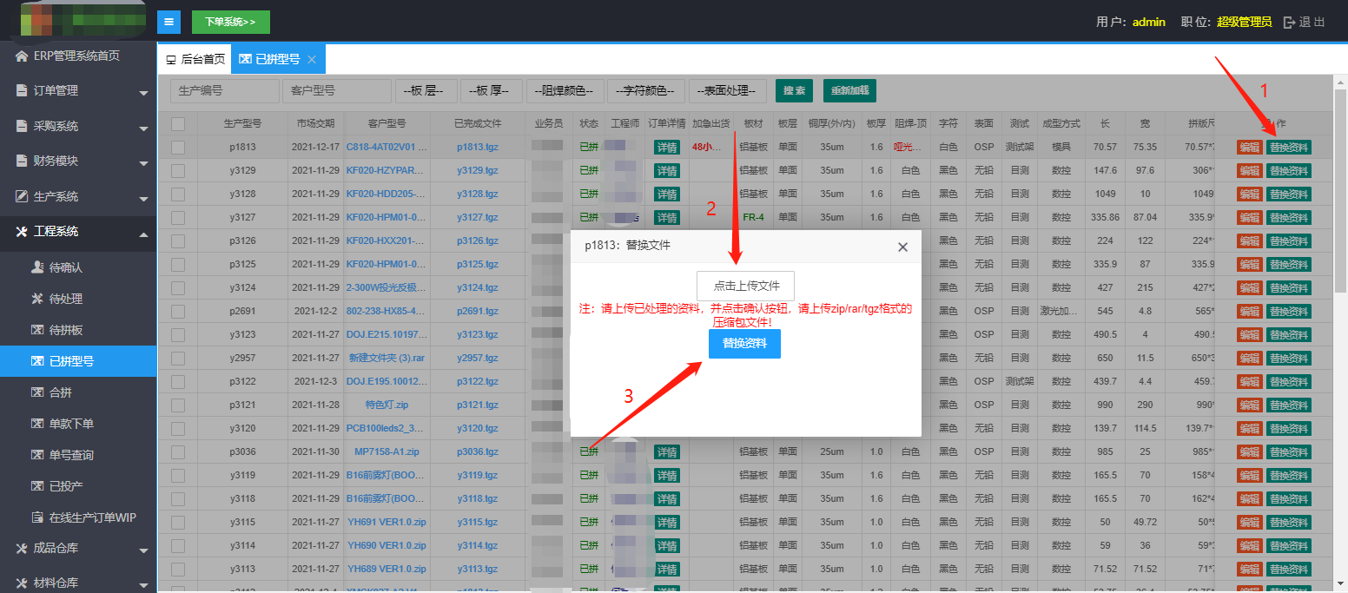Image resolution: width=1348 pixels, height=593 pixels.
Task: Tick the select-all checkbox in table header
Action: pos(178,124)
